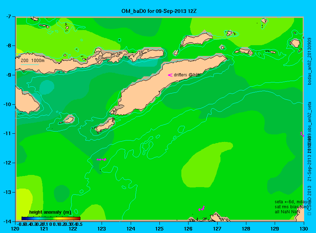Click the x-axis label 121

(44, 229)
